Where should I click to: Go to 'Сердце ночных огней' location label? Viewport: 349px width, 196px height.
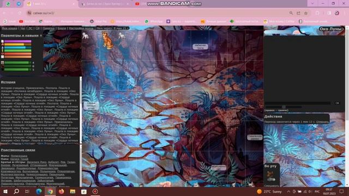[91, 106]
